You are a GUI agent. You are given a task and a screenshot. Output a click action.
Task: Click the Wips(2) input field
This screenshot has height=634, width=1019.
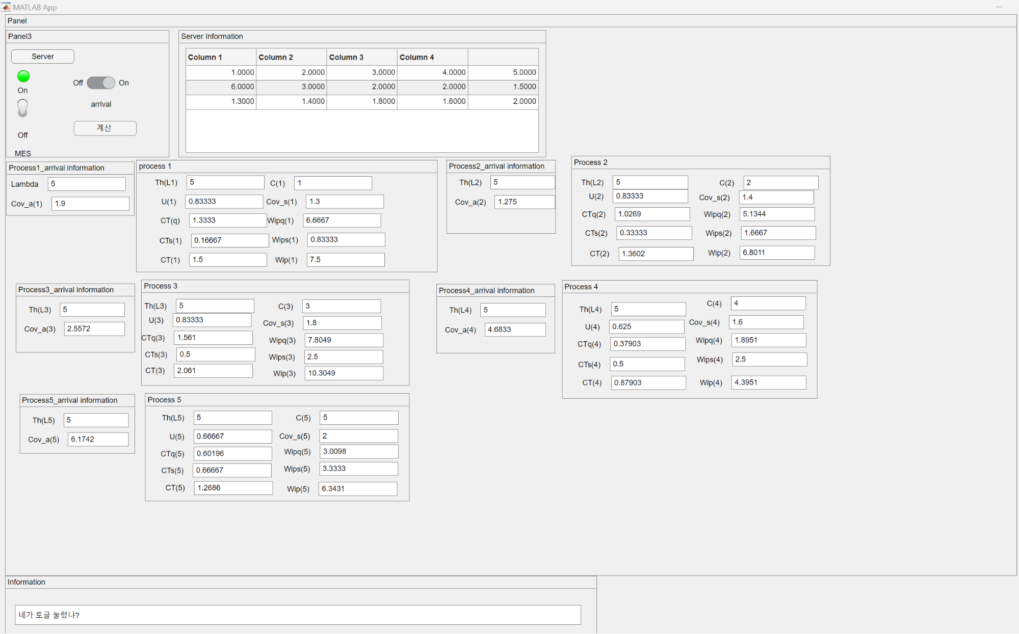coord(778,233)
